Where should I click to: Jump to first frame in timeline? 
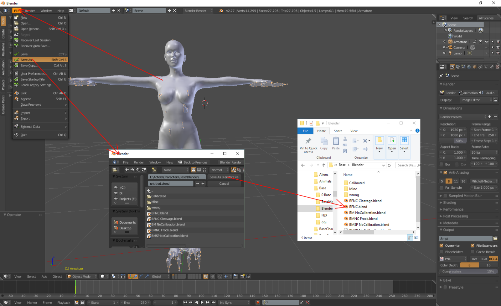point(185,302)
